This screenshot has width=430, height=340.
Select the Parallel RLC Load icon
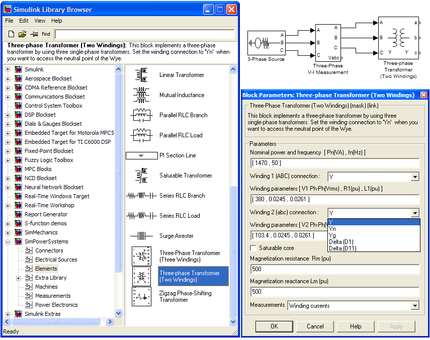coord(141,135)
